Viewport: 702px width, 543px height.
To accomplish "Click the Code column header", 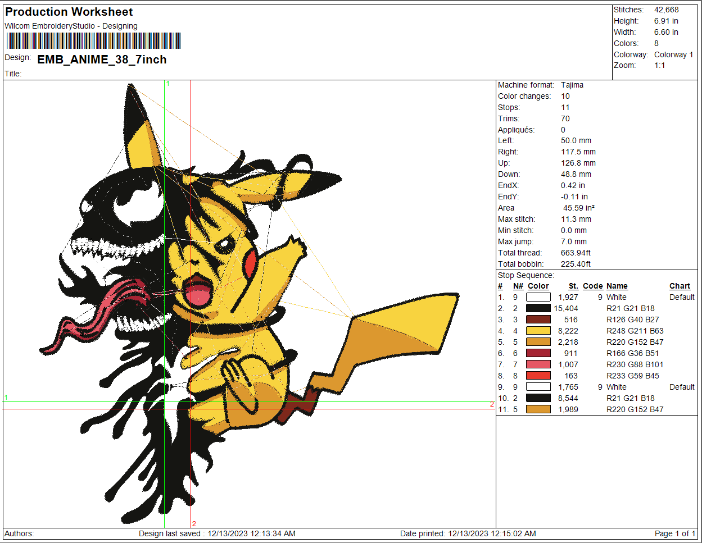I will click(x=592, y=286).
